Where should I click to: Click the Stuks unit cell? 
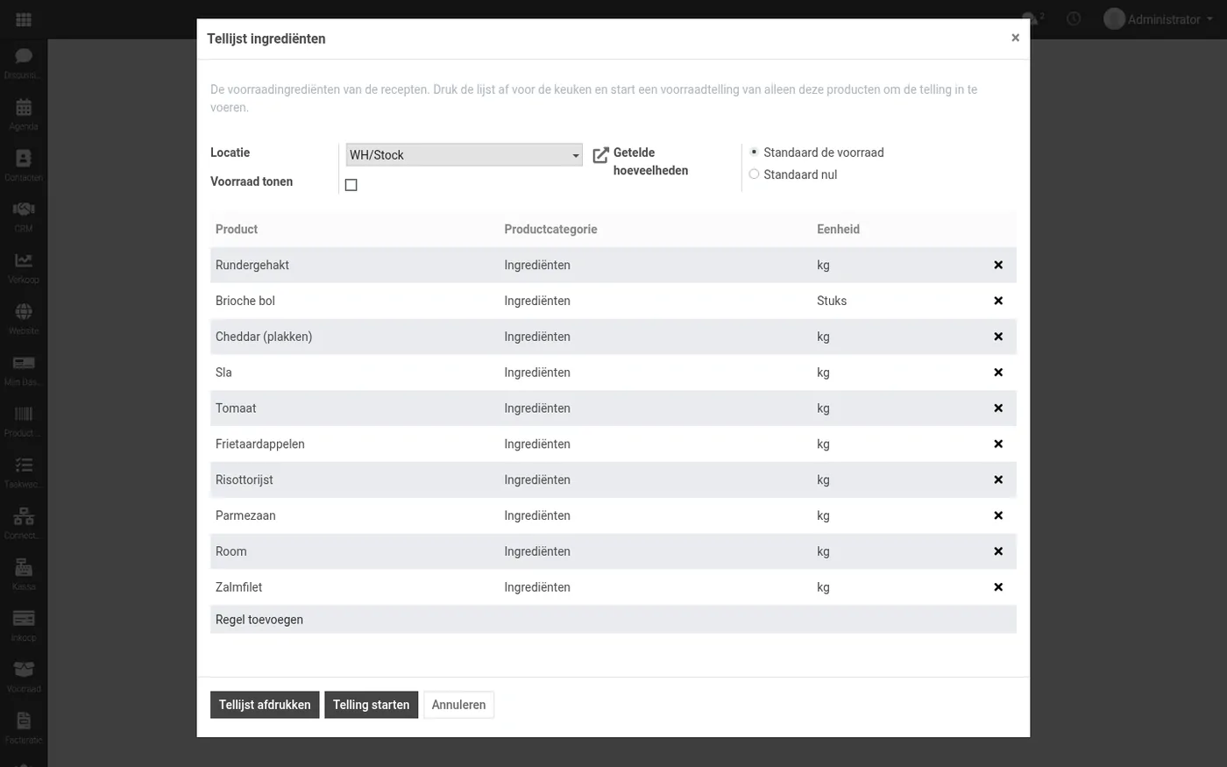[x=894, y=301]
